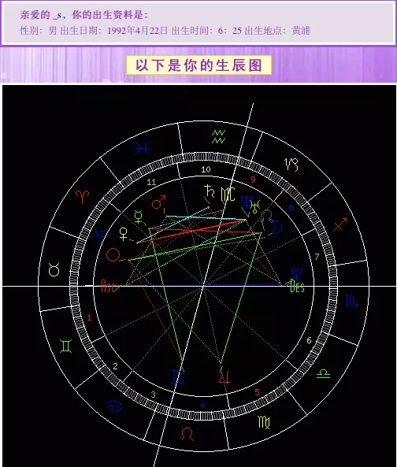Click house number 2

tap(116, 366)
